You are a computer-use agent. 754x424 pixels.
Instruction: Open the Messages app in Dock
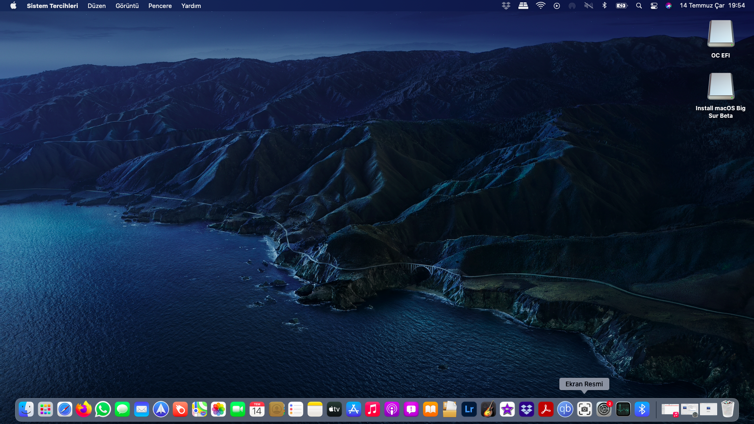coord(123,409)
